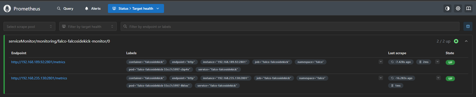Image resolution: width=476 pixels, height=97 pixels.
Task: Expand scrape details chevron in 192.168.235.130 row
Action: click(438, 78)
